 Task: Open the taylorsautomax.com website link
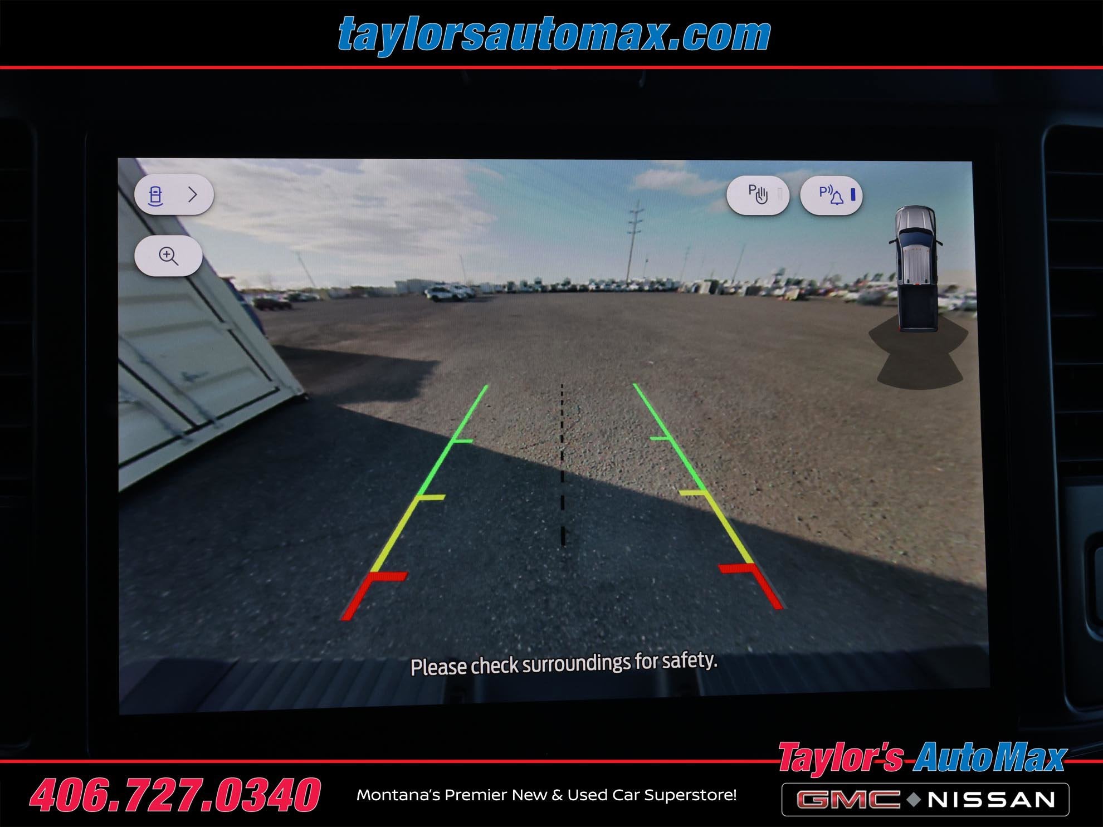click(x=554, y=35)
